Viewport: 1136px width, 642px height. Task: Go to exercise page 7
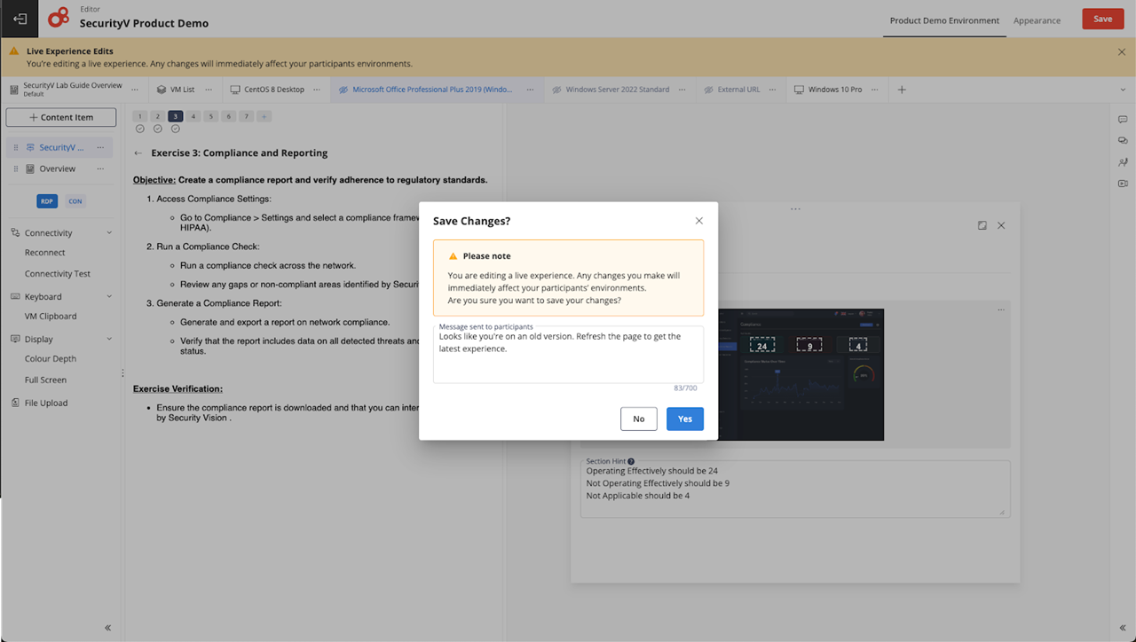tap(246, 116)
